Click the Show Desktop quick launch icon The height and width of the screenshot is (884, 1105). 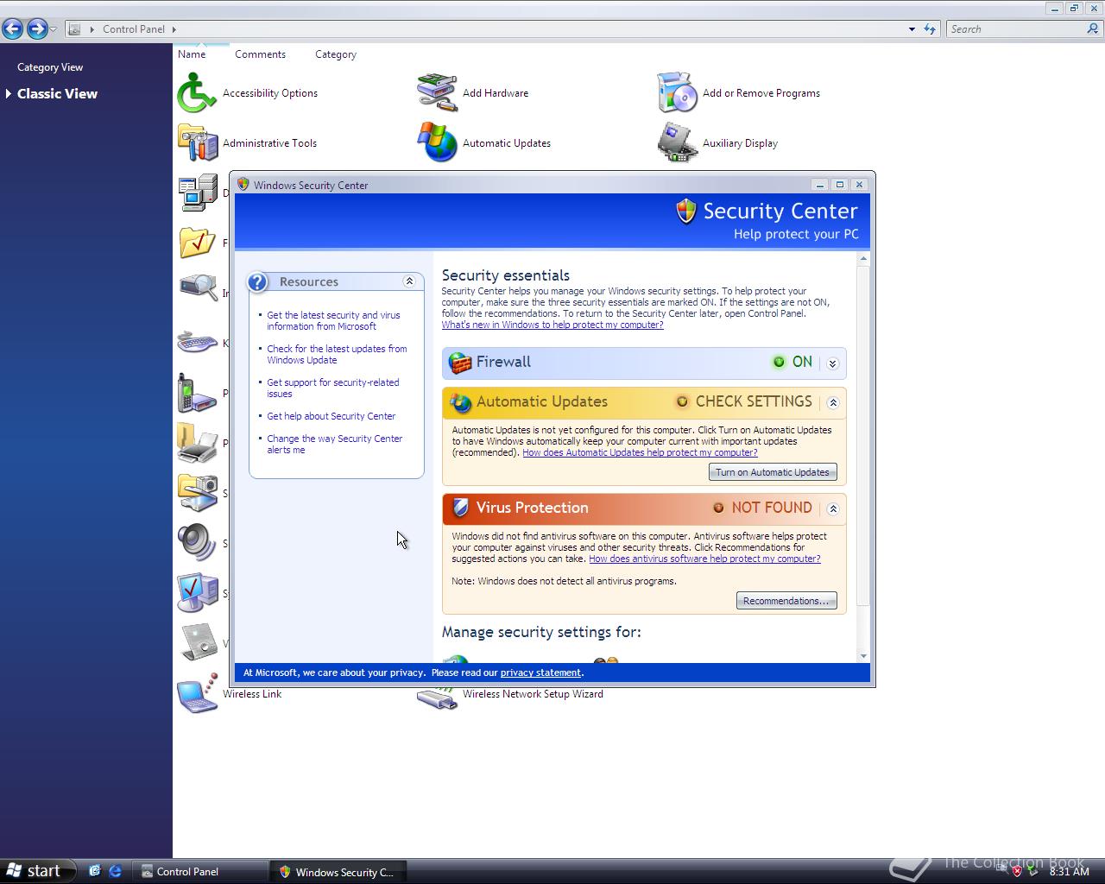coord(95,871)
